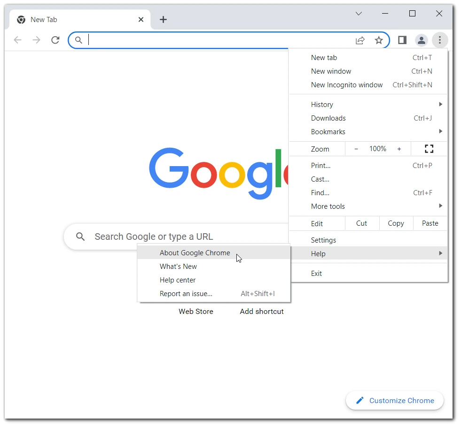Choose Print... from the menu
Screen dimensions: 461x427
pyautogui.click(x=368, y=166)
